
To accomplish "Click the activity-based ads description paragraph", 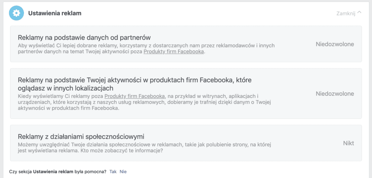I will [x=145, y=103].
